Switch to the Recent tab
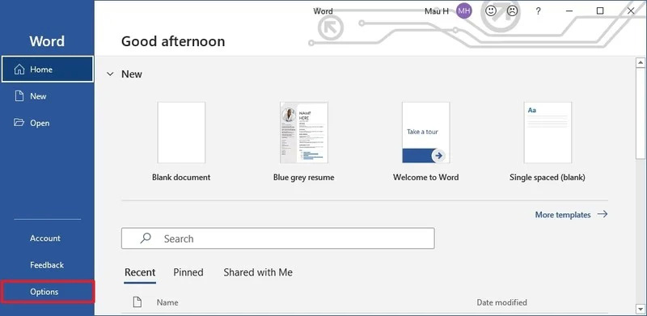 pos(140,272)
